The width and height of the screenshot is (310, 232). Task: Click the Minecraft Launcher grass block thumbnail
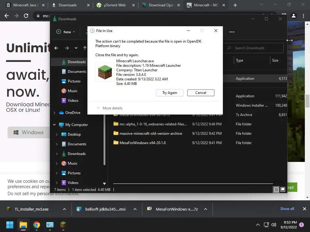pos(105,72)
